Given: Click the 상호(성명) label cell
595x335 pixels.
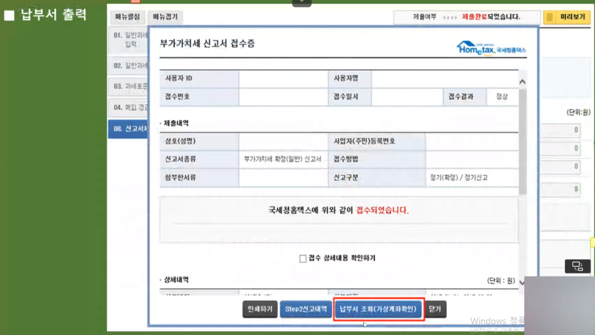Looking at the screenshot, I should [x=199, y=141].
